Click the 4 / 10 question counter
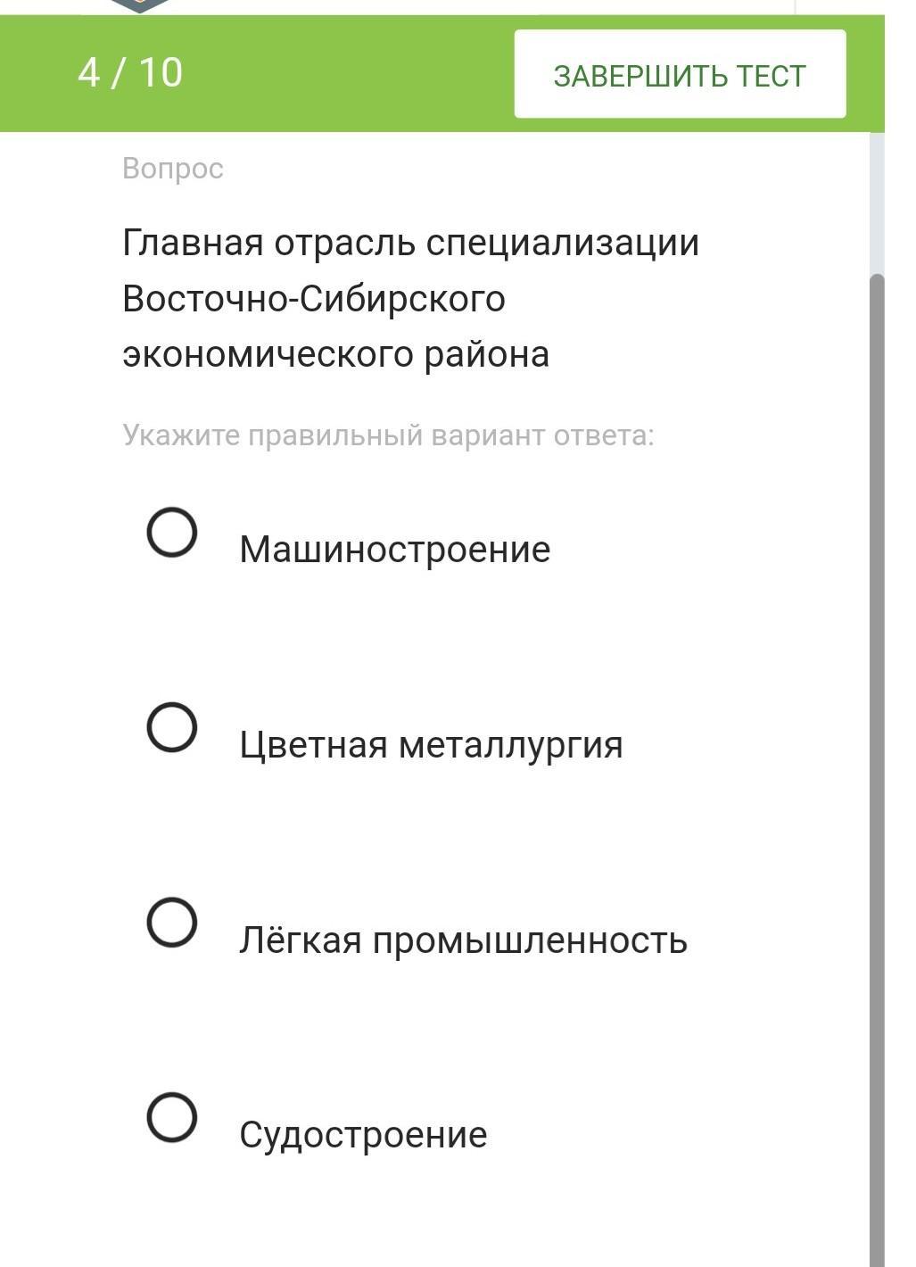The height and width of the screenshot is (1267, 916). [130, 73]
